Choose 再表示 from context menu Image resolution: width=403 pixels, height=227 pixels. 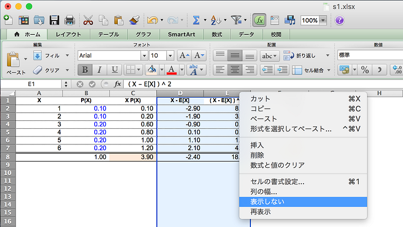point(303,212)
